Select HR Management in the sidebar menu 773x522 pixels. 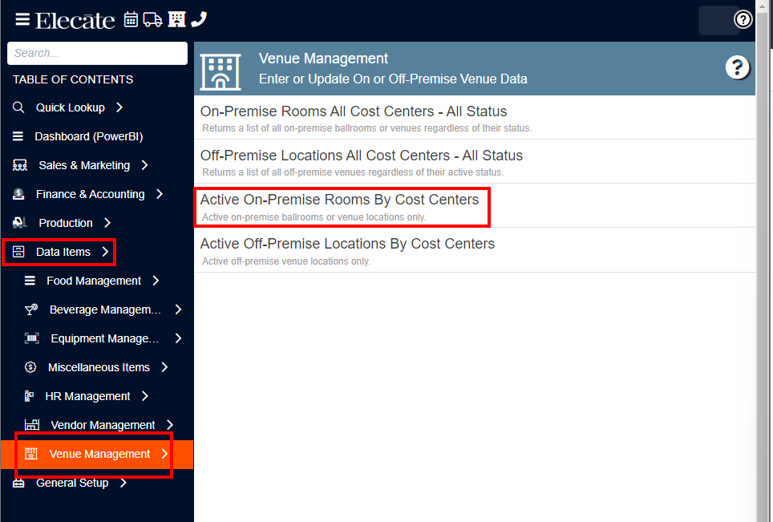click(88, 396)
